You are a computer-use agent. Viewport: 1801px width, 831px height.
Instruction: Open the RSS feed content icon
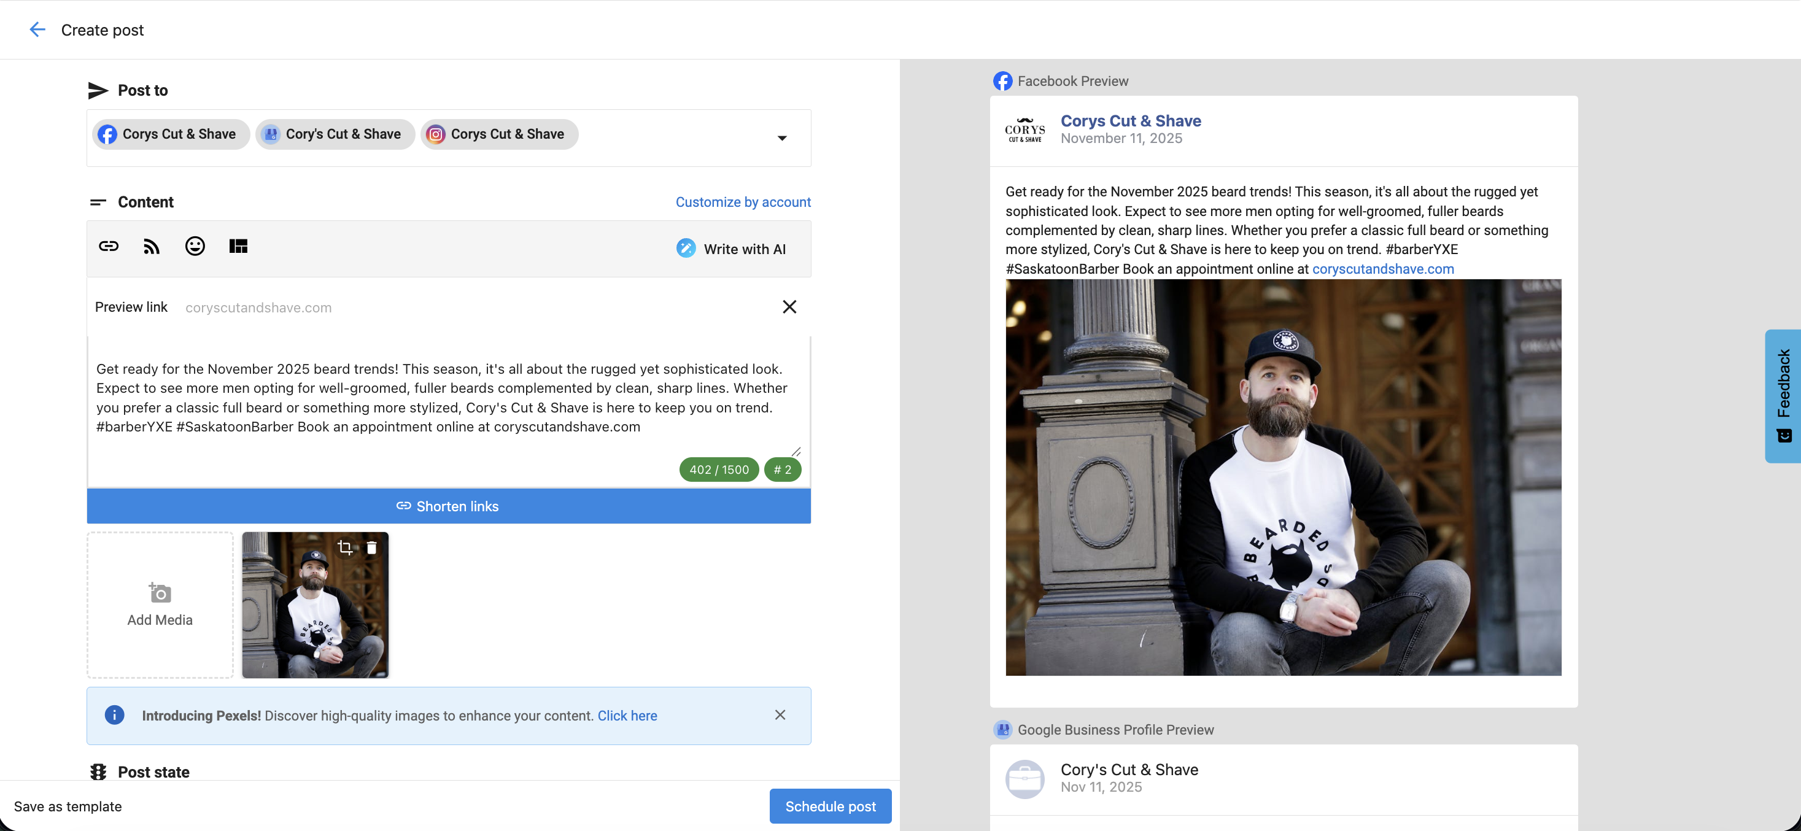coord(151,246)
